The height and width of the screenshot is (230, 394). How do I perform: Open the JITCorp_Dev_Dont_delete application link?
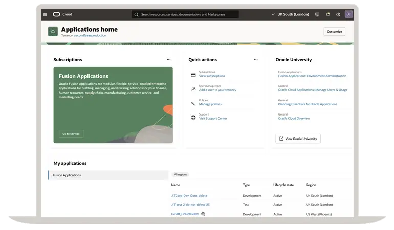[x=189, y=196]
